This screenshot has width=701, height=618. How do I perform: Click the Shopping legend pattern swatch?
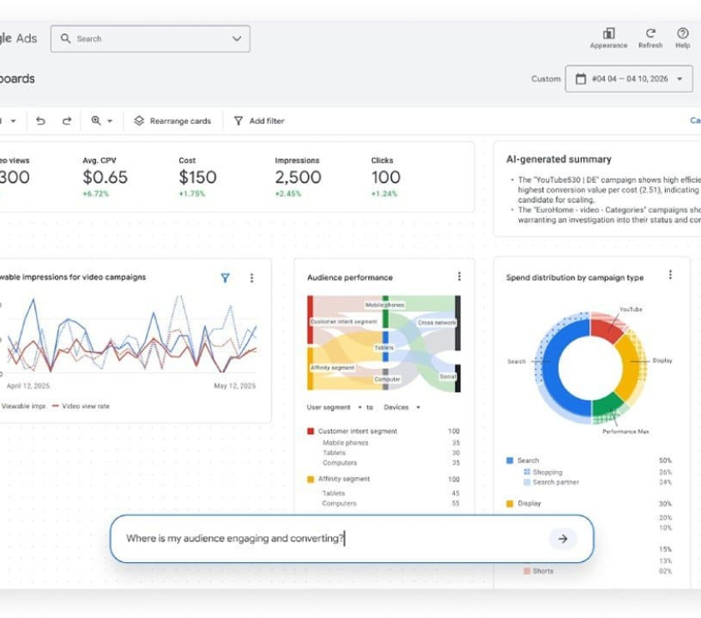point(527,472)
